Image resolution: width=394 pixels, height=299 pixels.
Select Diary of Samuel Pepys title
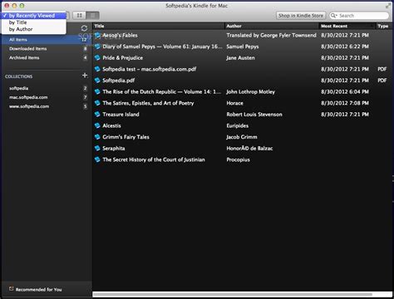pyautogui.click(x=162, y=47)
